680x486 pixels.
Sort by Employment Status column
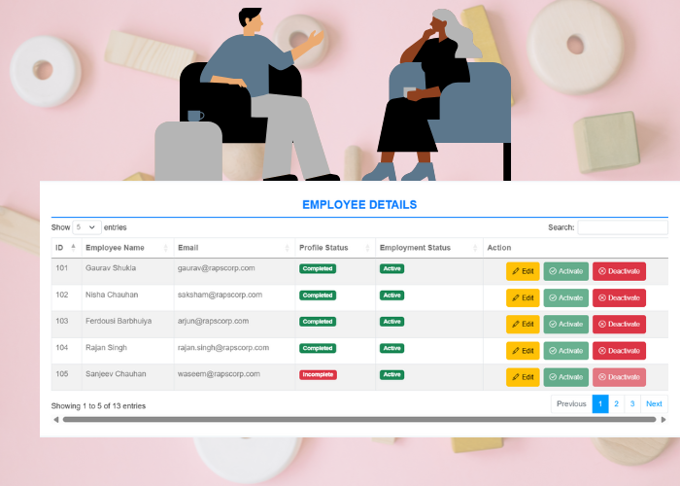(x=429, y=248)
